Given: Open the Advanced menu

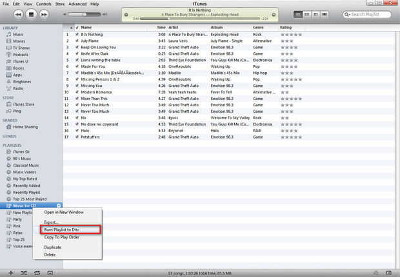Looking at the screenshot, I should [x=77, y=4].
